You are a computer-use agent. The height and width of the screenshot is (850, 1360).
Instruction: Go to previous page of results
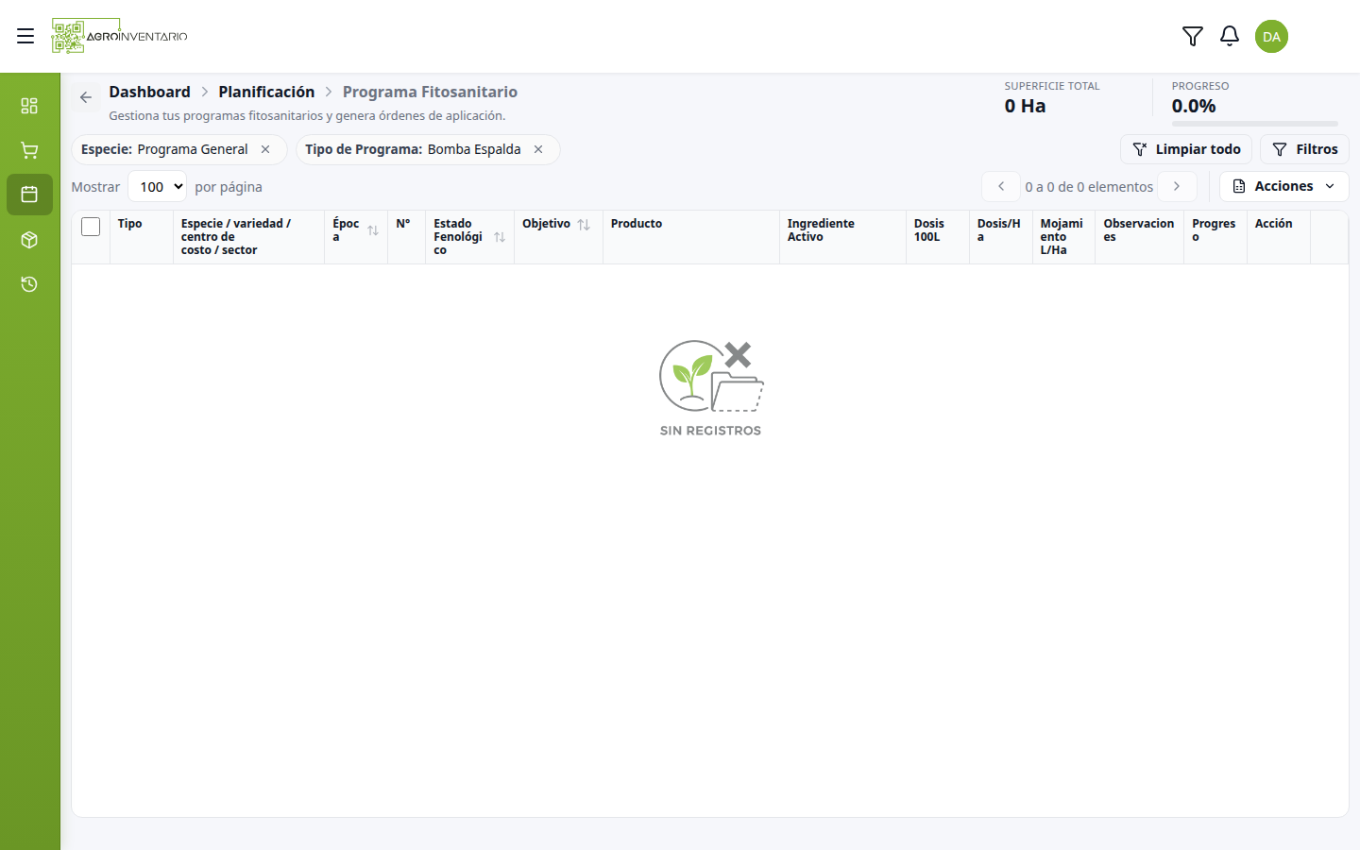[1001, 186]
